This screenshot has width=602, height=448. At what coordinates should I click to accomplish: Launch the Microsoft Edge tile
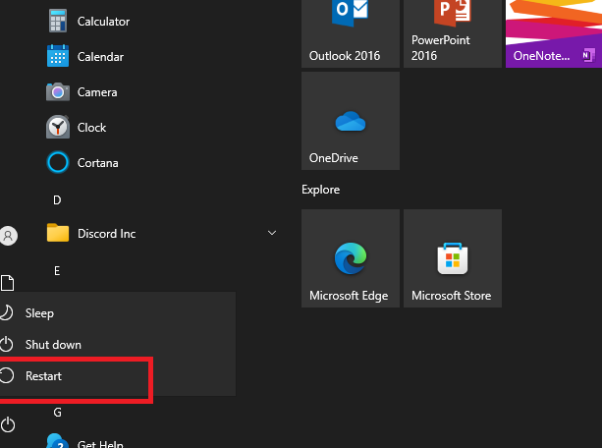tap(350, 258)
